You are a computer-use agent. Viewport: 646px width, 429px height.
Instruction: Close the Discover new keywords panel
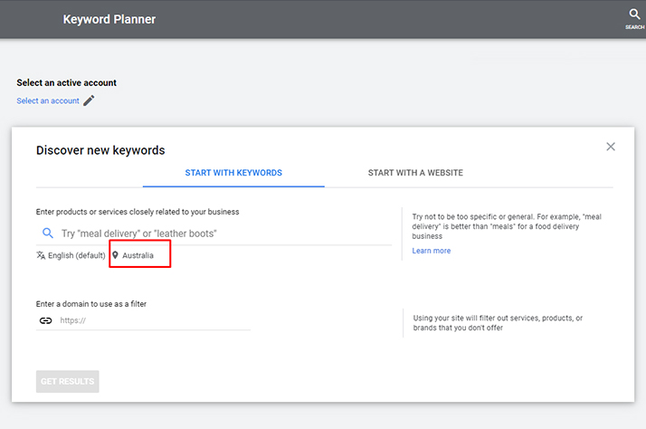tap(611, 147)
